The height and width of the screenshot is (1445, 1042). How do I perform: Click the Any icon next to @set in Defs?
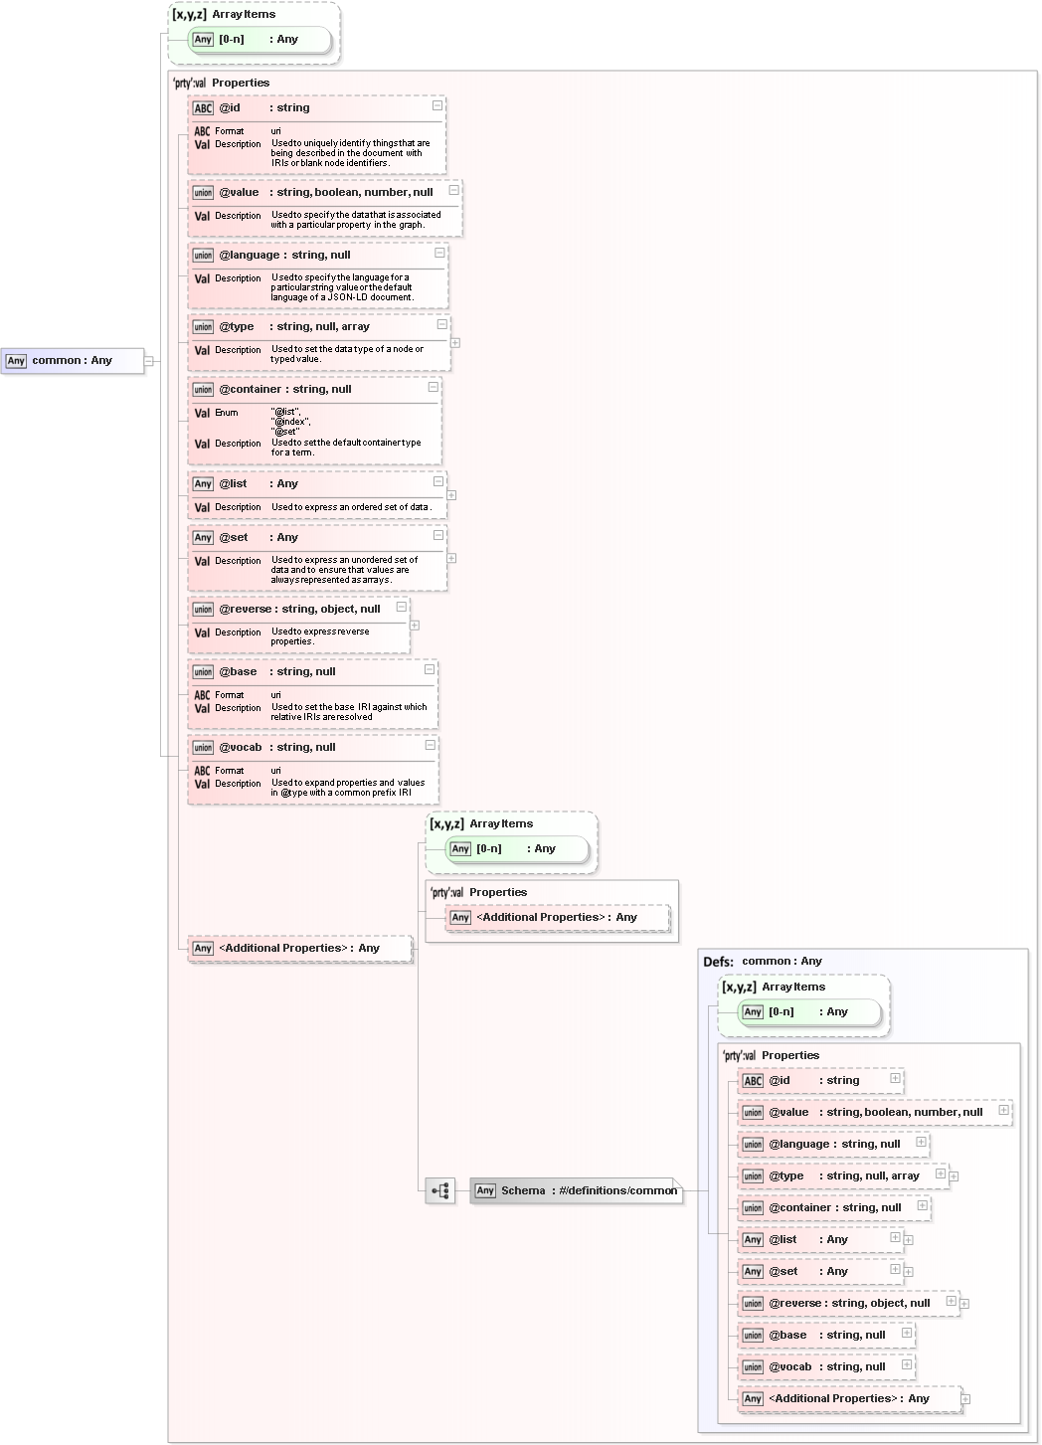point(753,1271)
